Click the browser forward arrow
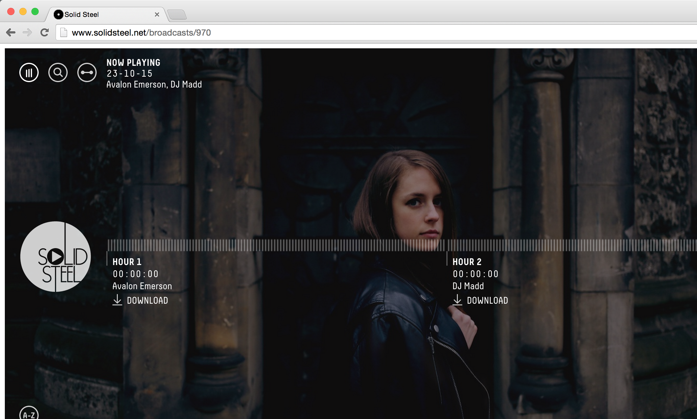This screenshot has width=697, height=419. pyautogui.click(x=27, y=32)
